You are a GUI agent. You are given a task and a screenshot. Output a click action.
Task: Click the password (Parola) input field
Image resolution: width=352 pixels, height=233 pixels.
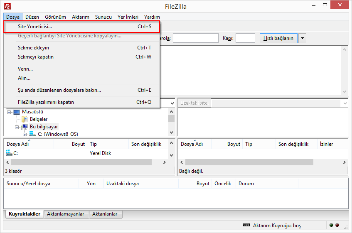pos(195,38)
